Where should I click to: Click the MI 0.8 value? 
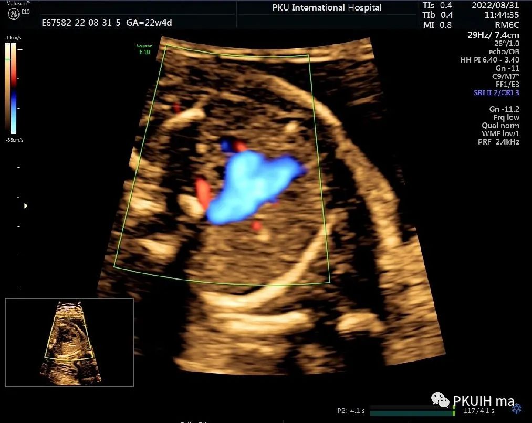(437, 25)
